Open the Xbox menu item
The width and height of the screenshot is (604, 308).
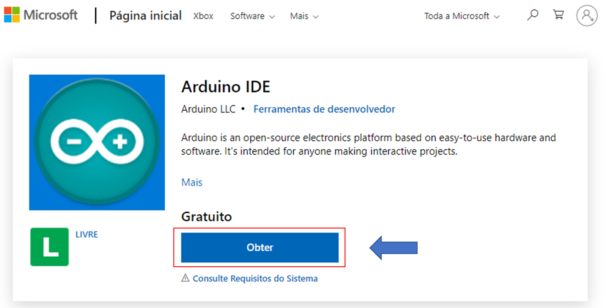[x=203, y=16]
